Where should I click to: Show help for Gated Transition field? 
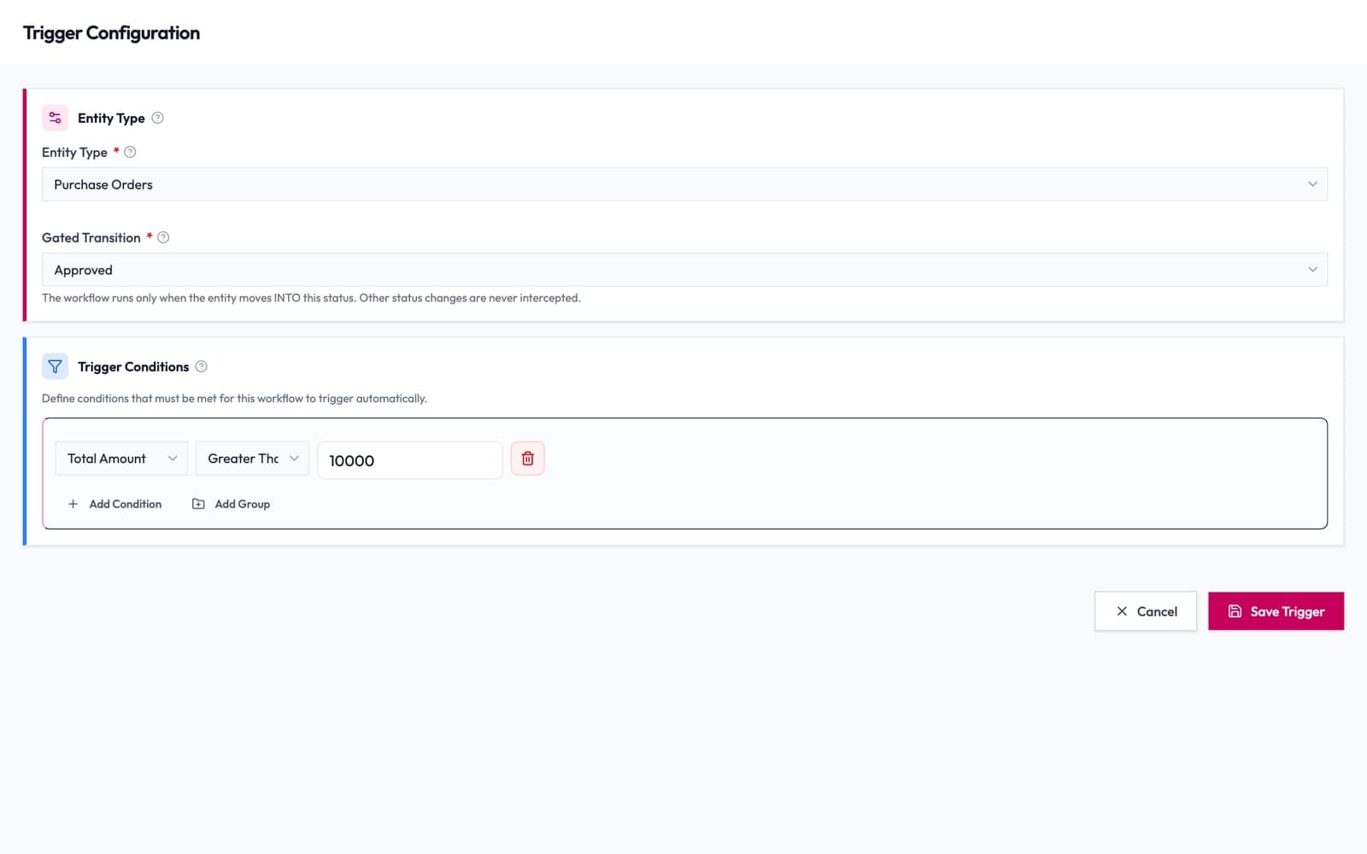(x=163, y=237)
